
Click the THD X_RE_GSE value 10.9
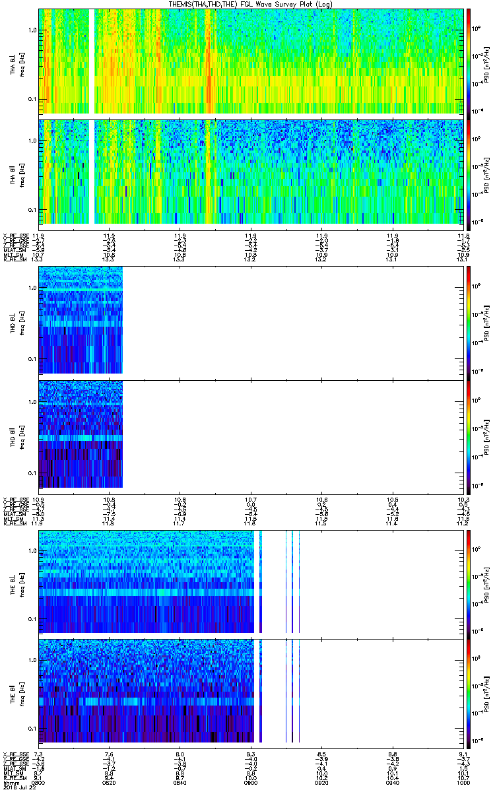38,498
